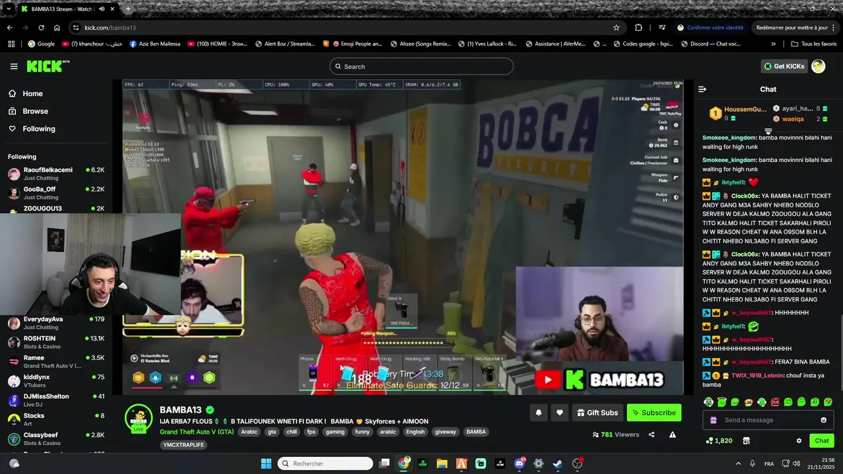Click the Send a message field
The width and height of the screenshot is (843, 474).
coord(769,420)
